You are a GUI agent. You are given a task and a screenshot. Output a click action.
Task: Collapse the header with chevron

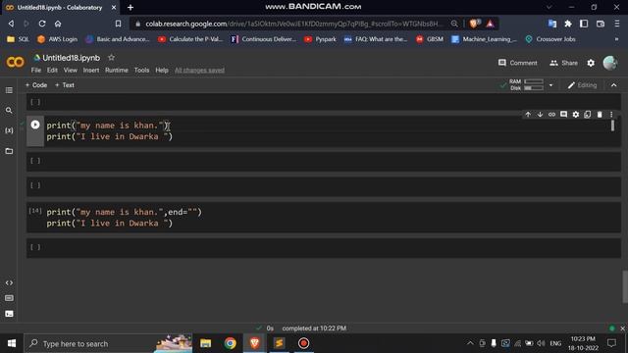click(x=613, y=85)
